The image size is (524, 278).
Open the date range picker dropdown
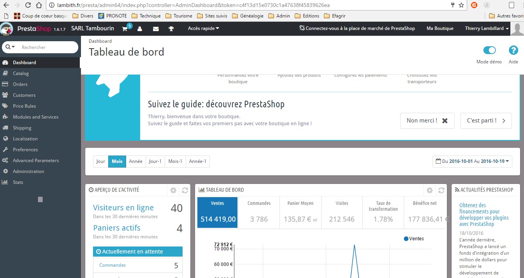[472, 161]
